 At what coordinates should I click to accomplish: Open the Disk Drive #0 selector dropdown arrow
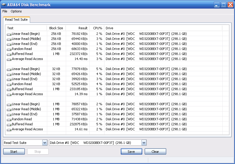click(x=144, y=143)
